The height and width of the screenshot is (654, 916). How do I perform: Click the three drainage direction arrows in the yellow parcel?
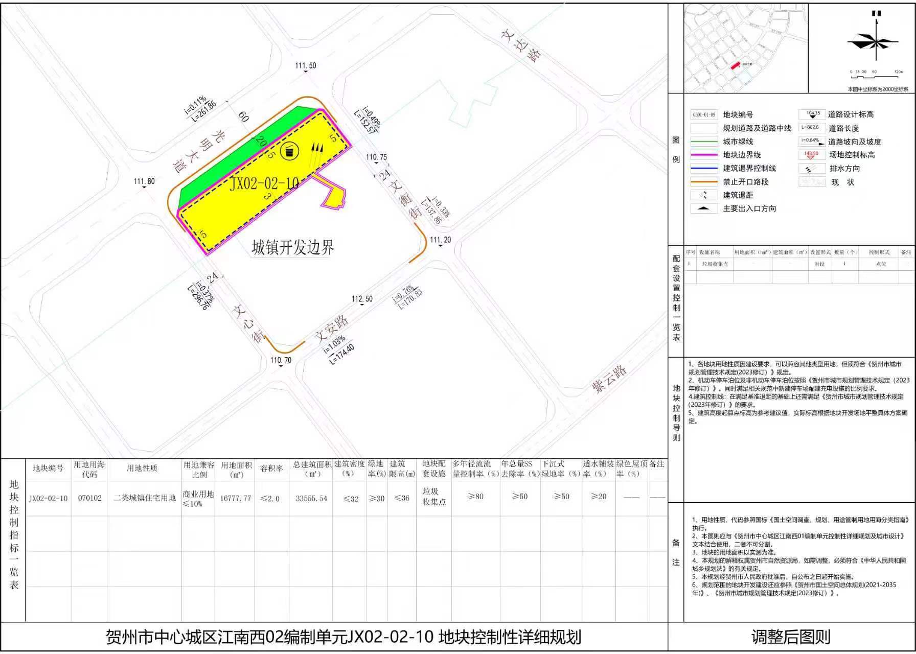point(317,148)
